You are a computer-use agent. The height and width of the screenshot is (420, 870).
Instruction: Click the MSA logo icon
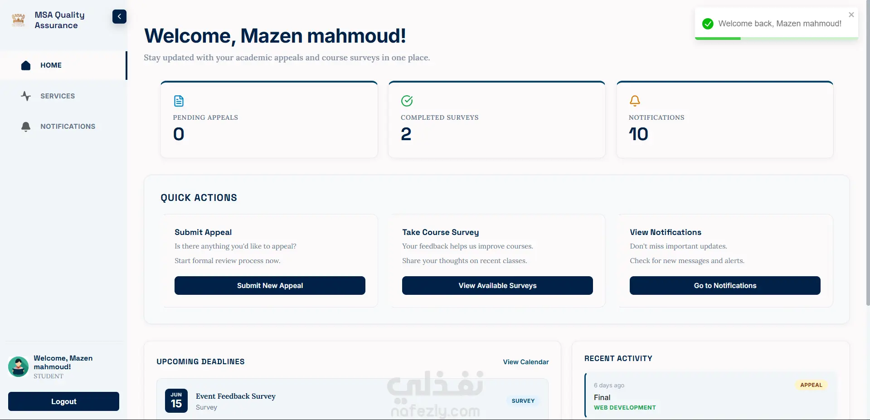point(19,20)
